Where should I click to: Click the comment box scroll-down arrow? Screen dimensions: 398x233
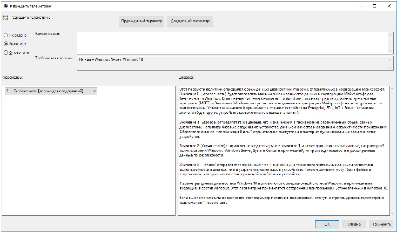coord(390,51)
